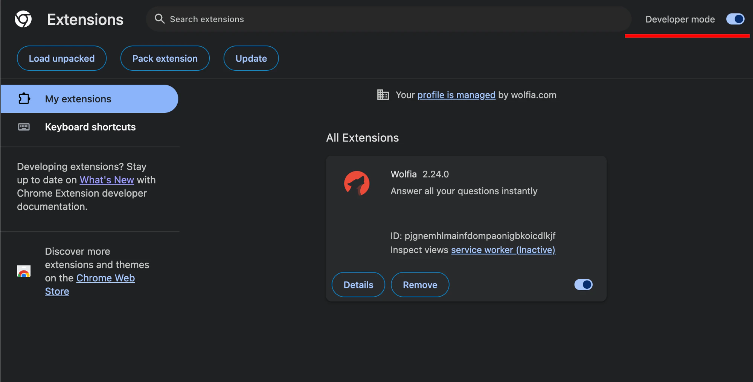Inspect the service worker (Inactive) link
This screenshot has width=753, height=382.
(x=503, y=250)
